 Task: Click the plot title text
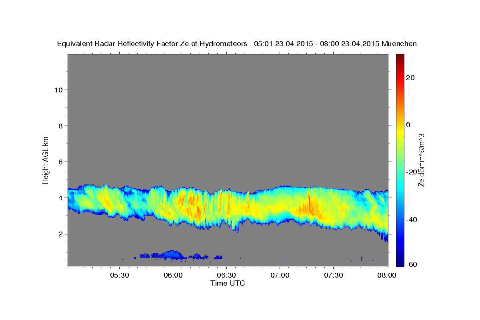click(237, 44)
